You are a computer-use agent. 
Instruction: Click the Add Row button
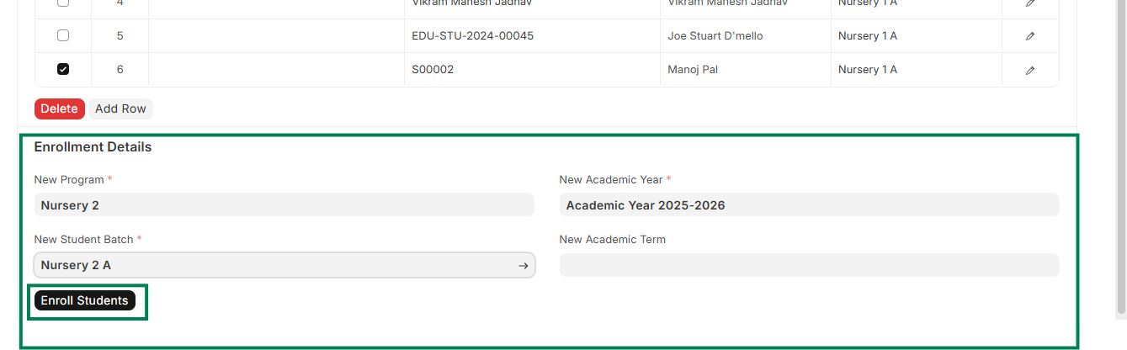120,109
